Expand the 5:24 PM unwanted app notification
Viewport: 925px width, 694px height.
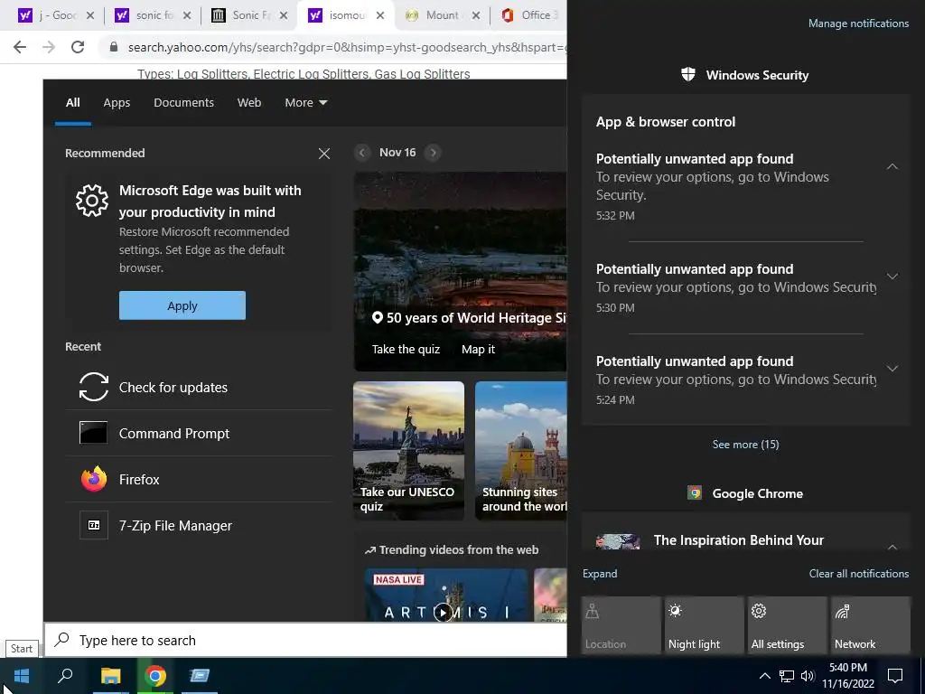(x=892, y=369)
